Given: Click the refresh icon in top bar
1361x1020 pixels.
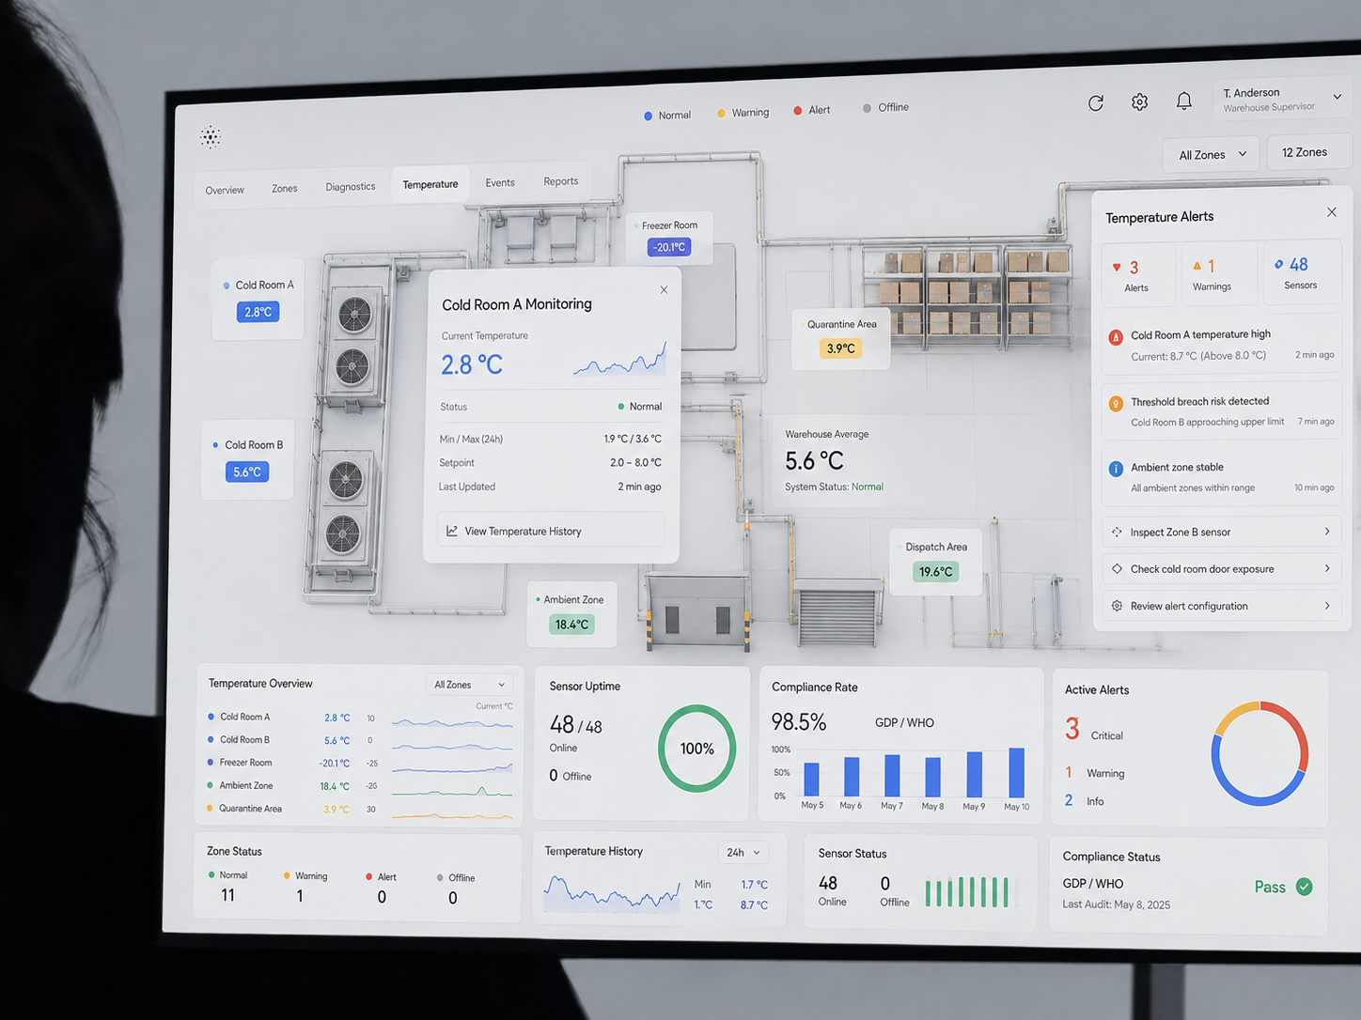Looking at the screenshot, I should (x=1096, y=103).
